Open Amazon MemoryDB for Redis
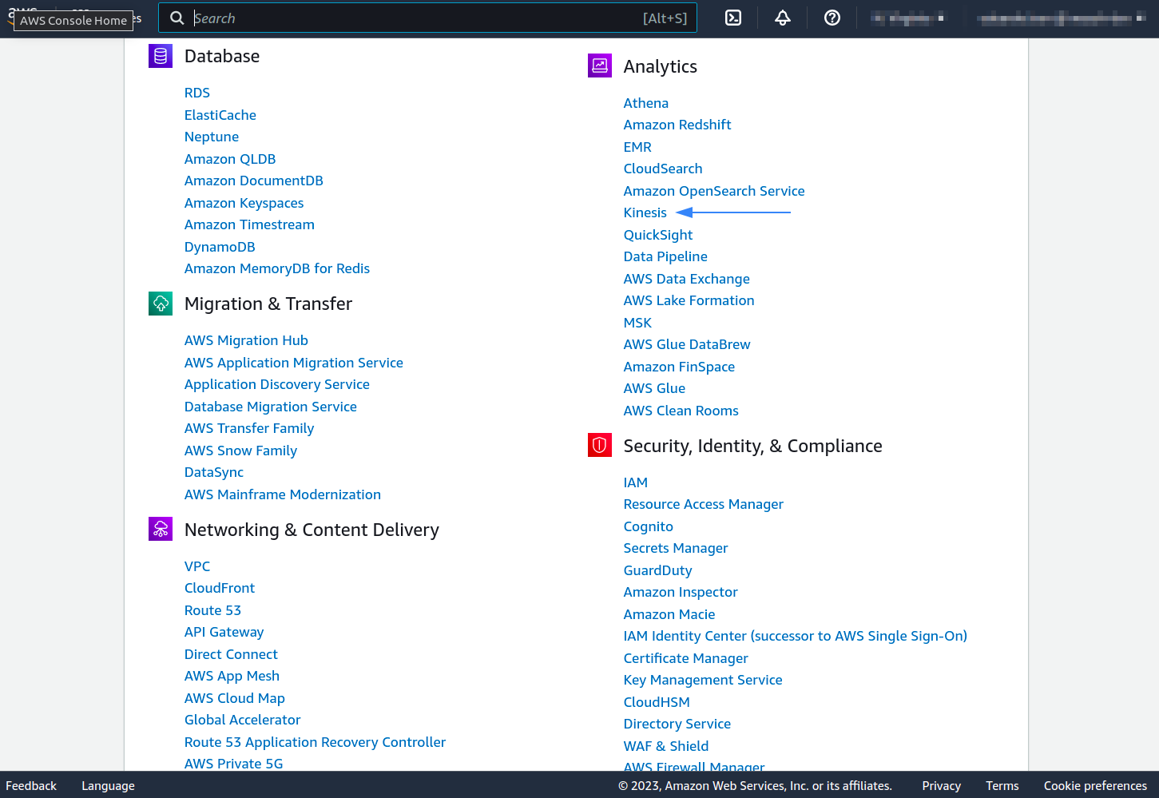 coord(277,268)
